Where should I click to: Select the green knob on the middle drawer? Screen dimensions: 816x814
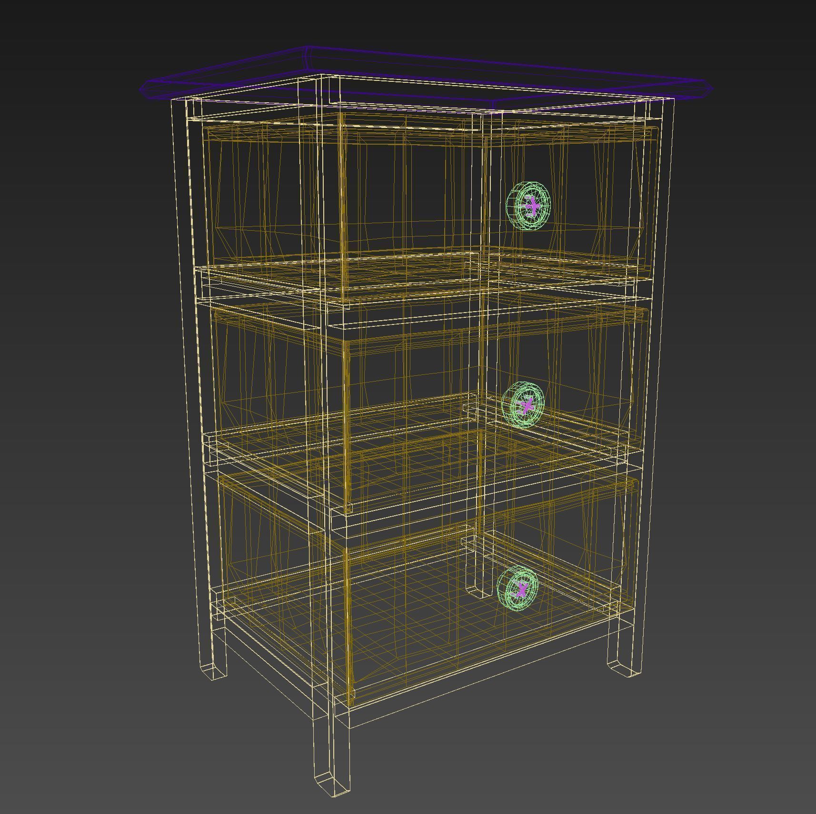(x=523, y=405)
